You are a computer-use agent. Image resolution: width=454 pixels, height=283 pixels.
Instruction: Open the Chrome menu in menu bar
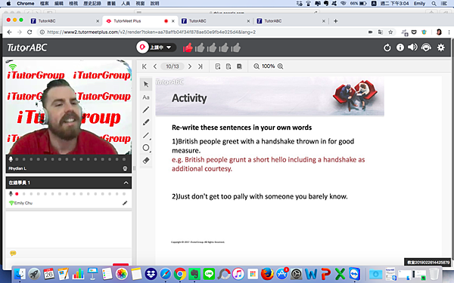[x=26, y=4]
